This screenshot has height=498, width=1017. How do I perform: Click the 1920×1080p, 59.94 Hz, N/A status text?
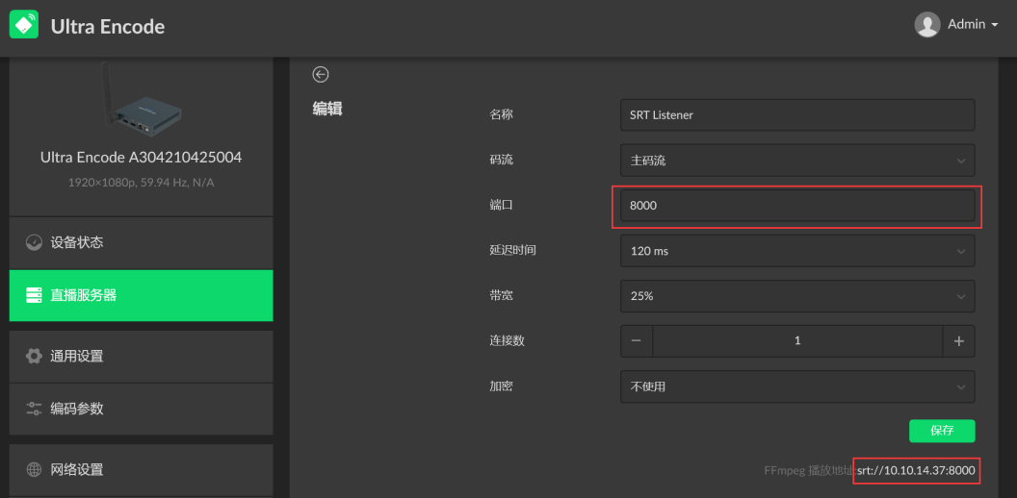click(x=141, y=183)
